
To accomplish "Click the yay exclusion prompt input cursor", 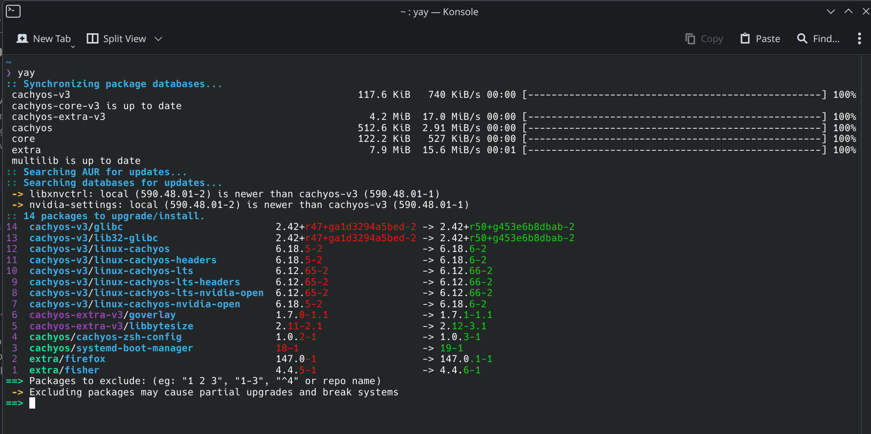I will point(32,403).
